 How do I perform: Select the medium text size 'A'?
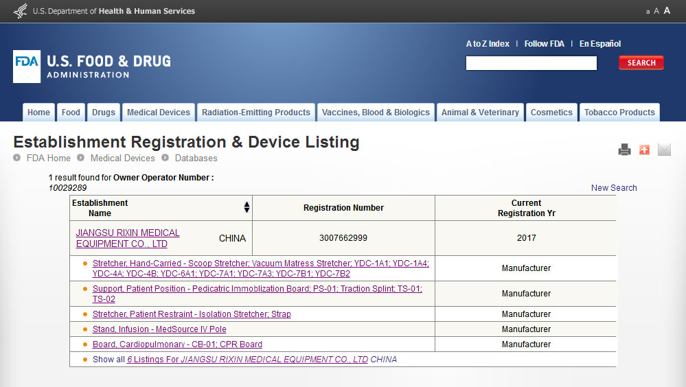click(656, 12)
